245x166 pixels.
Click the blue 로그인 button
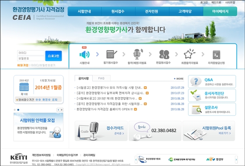53,56
